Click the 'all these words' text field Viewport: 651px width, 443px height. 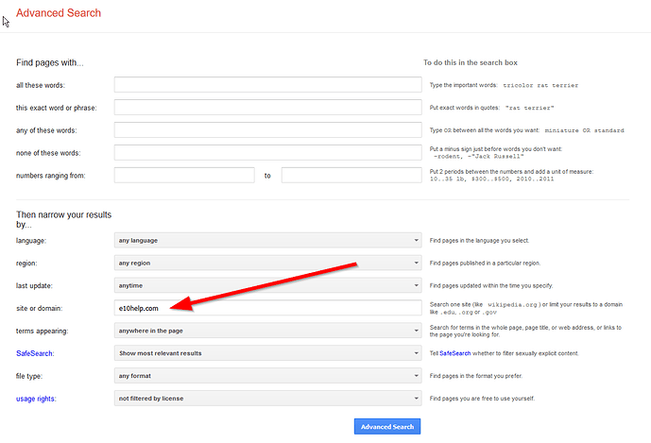(x=266, y=85)
